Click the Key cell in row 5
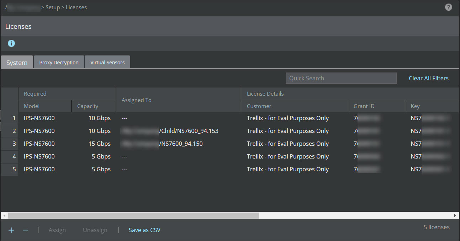Image resolution: width=460 pixels, height=241 pixels. tap(431, 169)
